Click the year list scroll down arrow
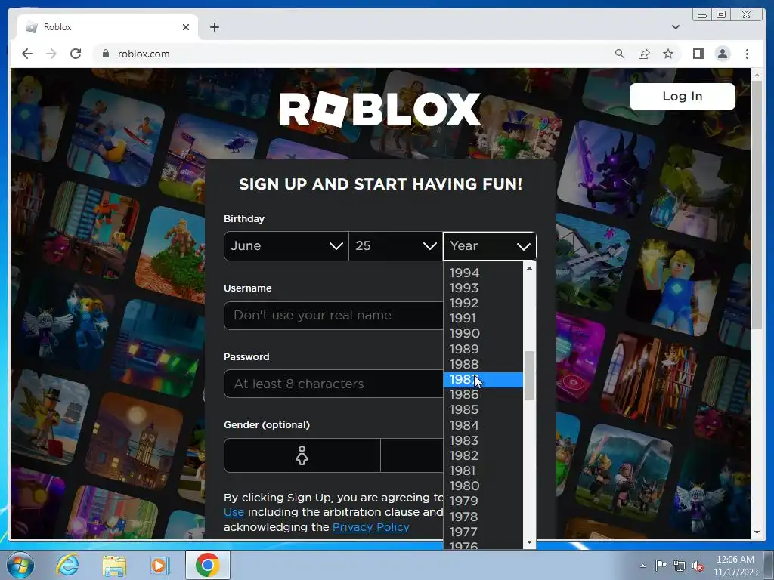 click(529, 542)
